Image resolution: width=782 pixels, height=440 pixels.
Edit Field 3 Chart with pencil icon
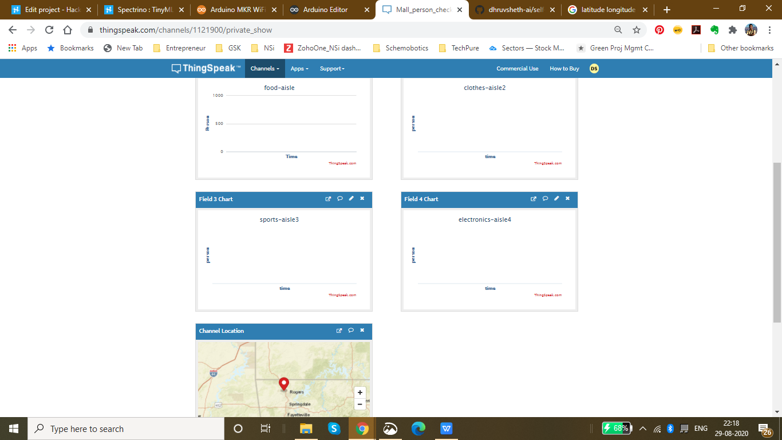351,199
